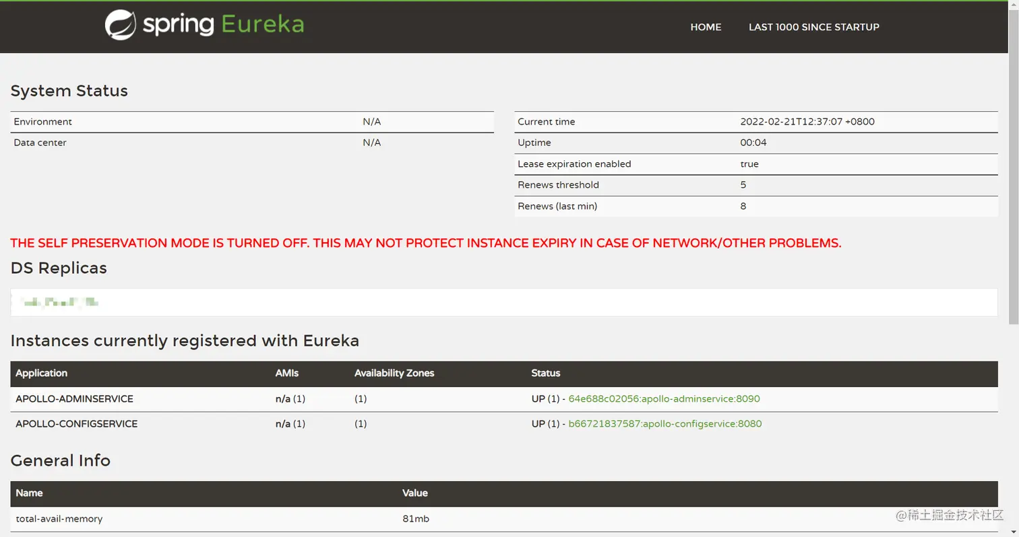Select the Data center N/A value
This screenshot has height=537, width=1019.
tap(371, 143)
